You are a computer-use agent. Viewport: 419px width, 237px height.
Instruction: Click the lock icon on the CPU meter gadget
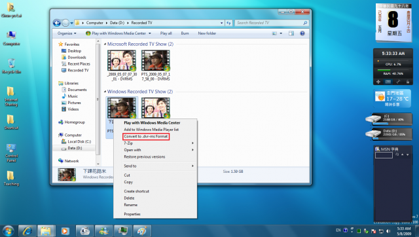coord(408,82)
